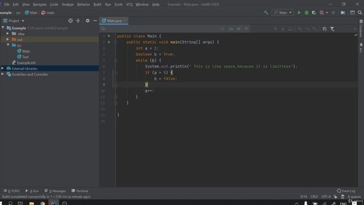Open the Messages tool window
Viewport: 364px width, 205px height.
point(55,191)
